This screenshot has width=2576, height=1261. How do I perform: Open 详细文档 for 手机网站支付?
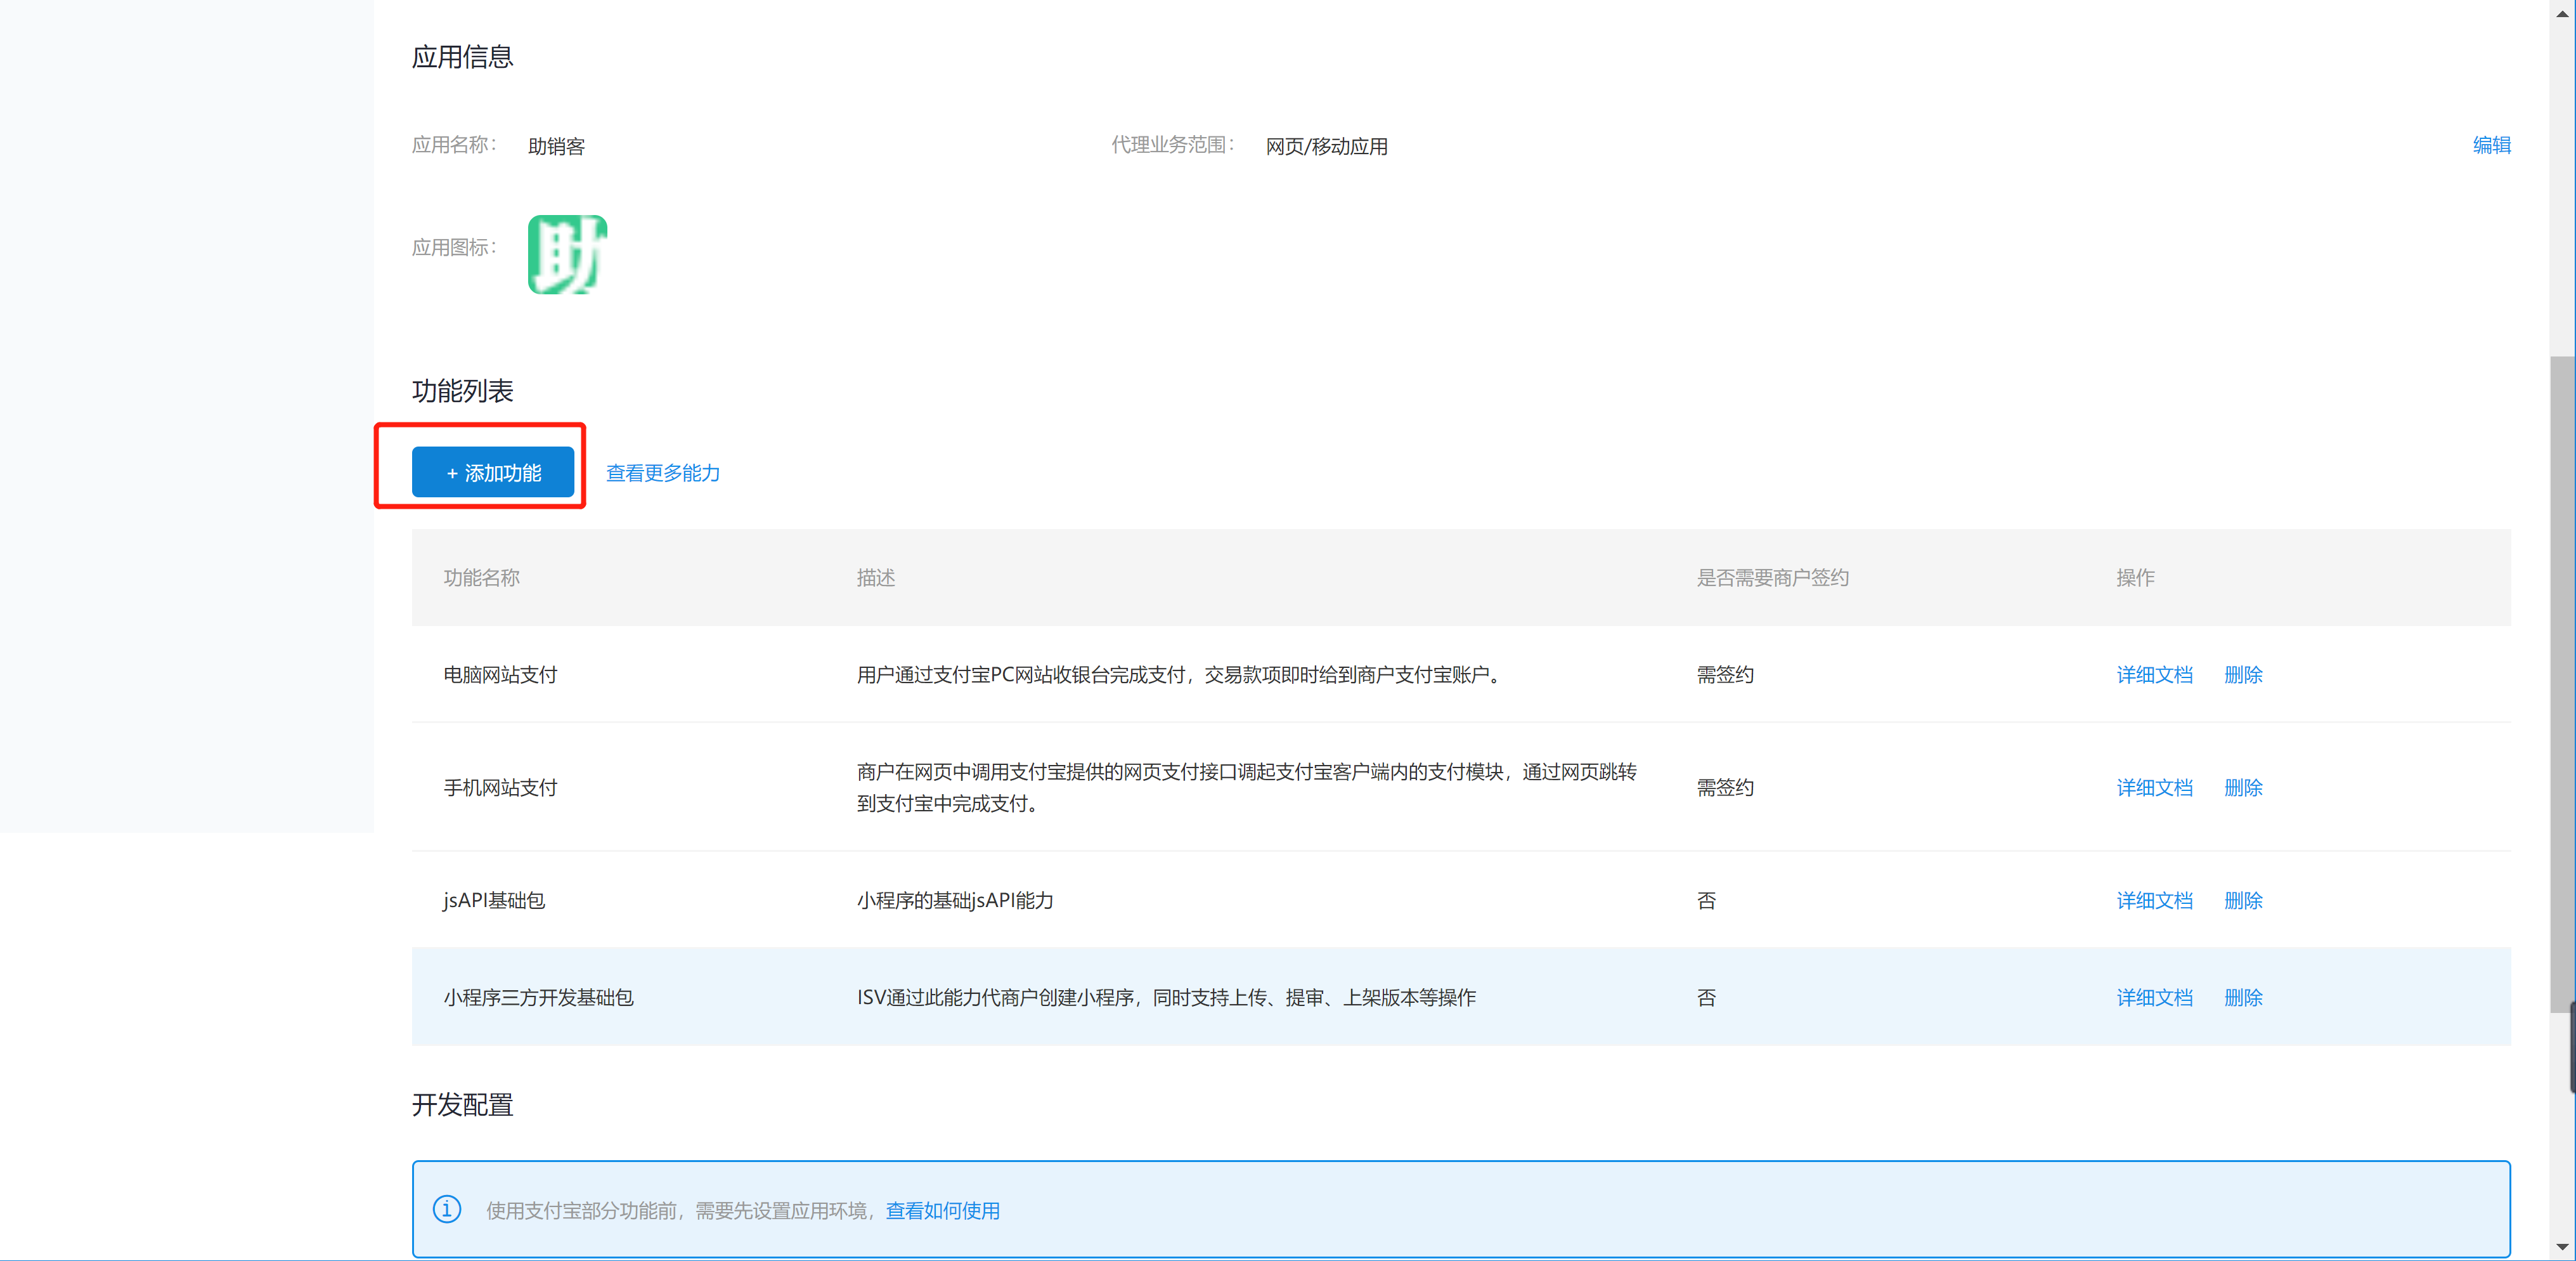pyautogui.click(x=2154, y=788)
